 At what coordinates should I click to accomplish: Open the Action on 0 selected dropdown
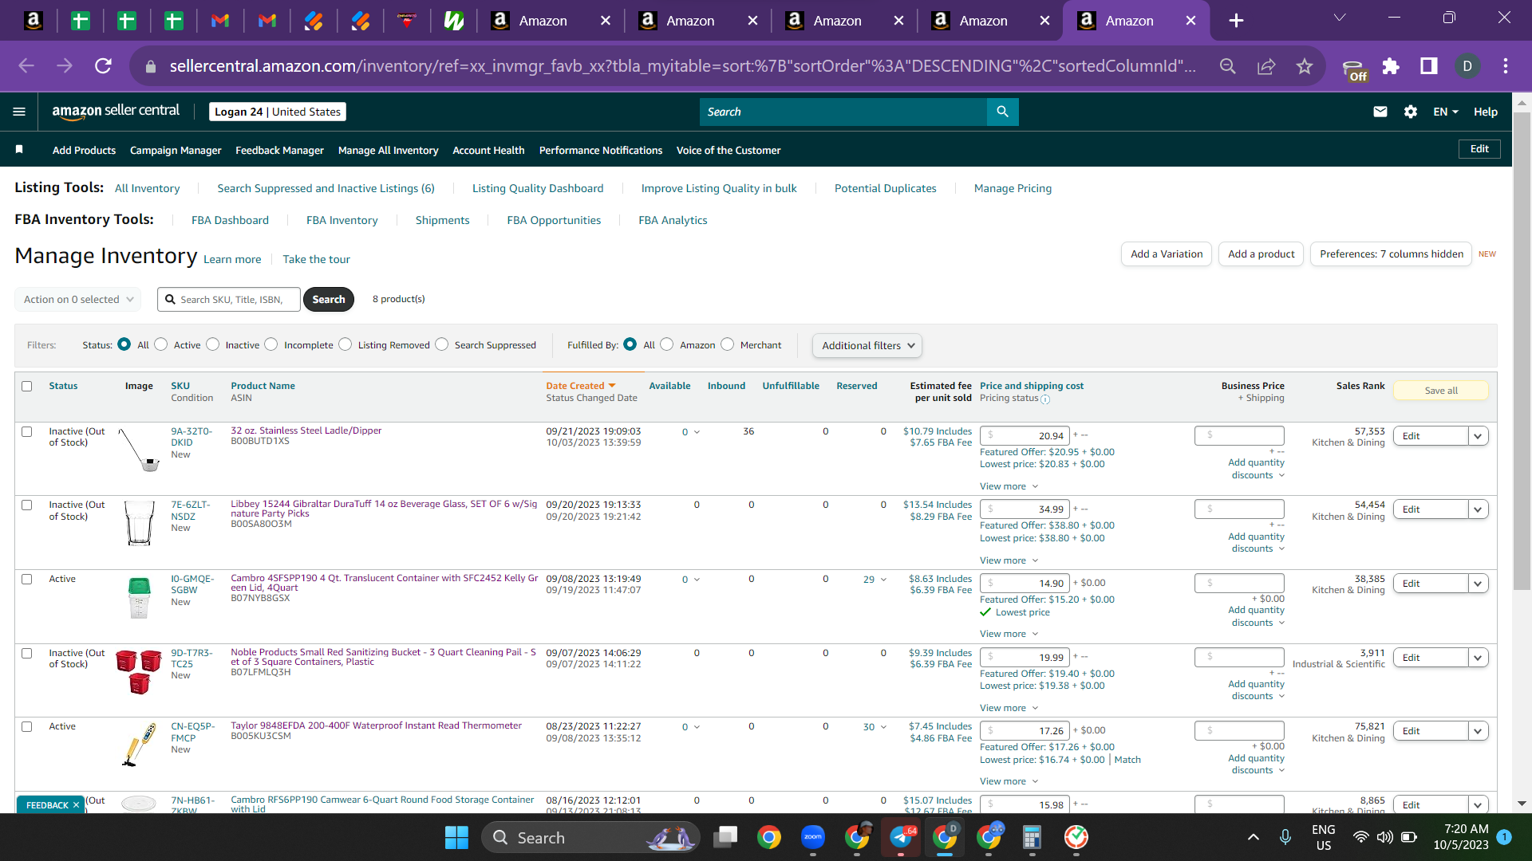[78, 300]
